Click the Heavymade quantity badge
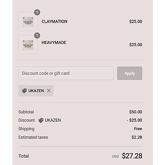The image size is (165, 165). point(37,36)
